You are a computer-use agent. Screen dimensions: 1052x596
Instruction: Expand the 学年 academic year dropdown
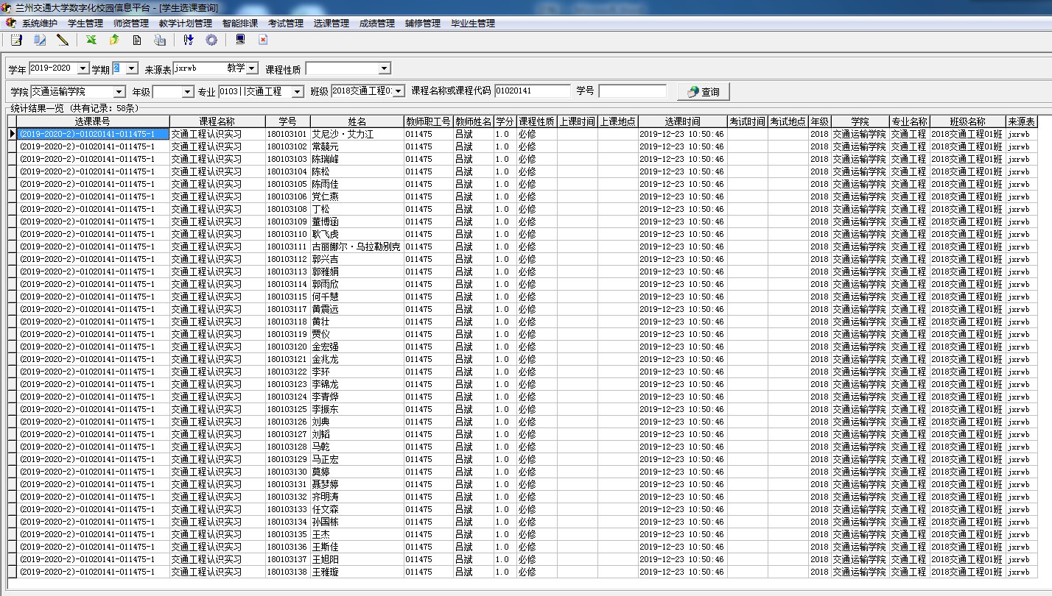pos(83,68)
